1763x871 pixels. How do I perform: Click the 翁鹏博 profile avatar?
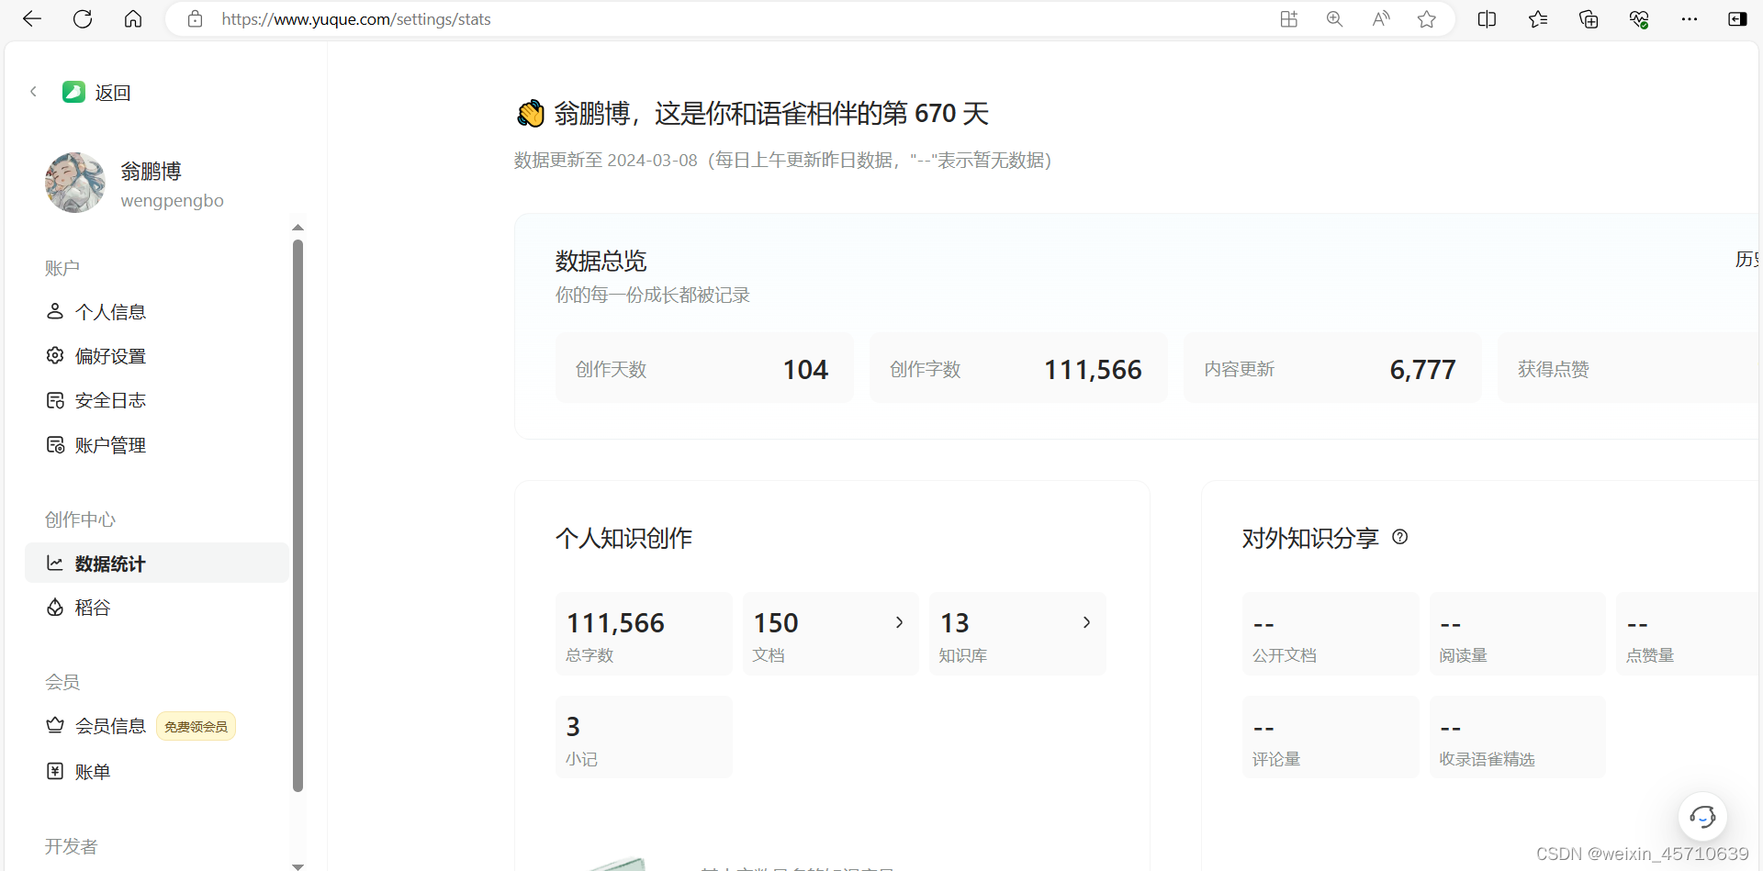click(x=75, y=183)
